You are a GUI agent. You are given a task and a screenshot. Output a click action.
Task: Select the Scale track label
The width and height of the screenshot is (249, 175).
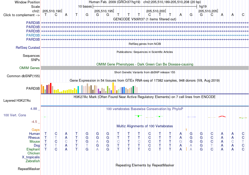[35, 7]
